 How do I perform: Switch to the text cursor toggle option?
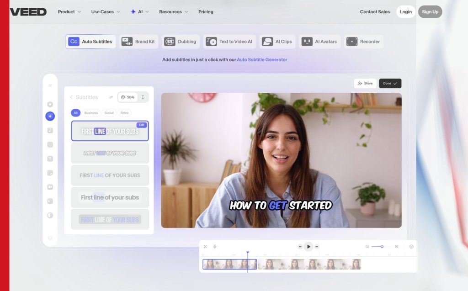143,97
